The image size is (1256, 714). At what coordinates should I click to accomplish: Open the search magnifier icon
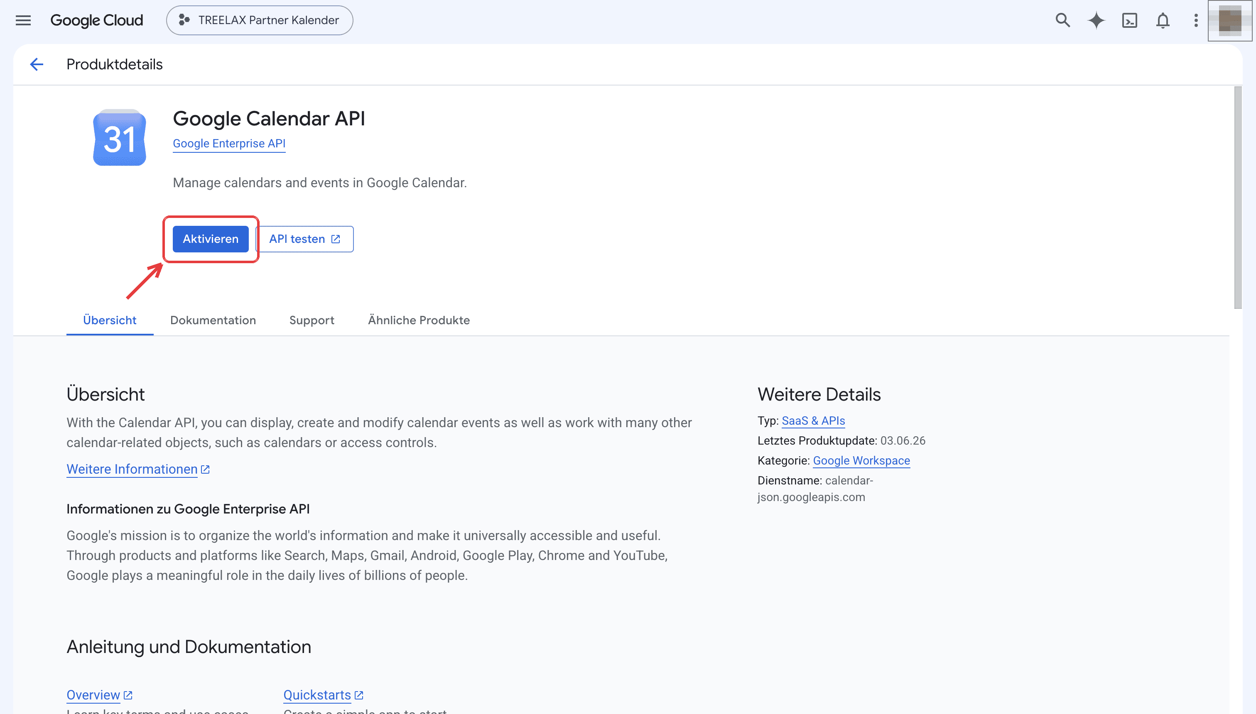1063,20
